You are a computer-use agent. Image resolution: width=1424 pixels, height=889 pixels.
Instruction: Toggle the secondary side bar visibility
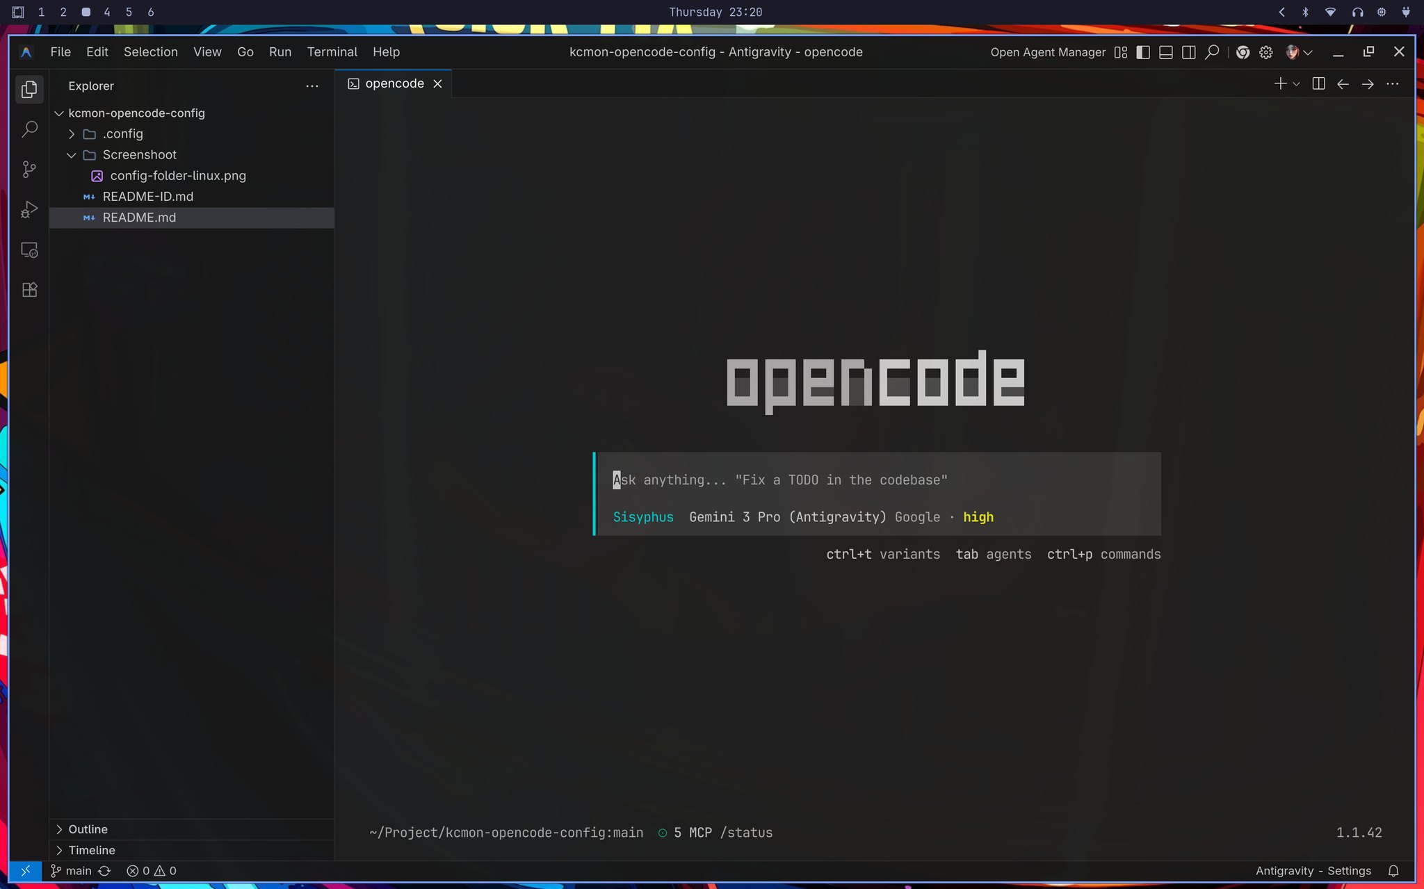click(1189, 52)
